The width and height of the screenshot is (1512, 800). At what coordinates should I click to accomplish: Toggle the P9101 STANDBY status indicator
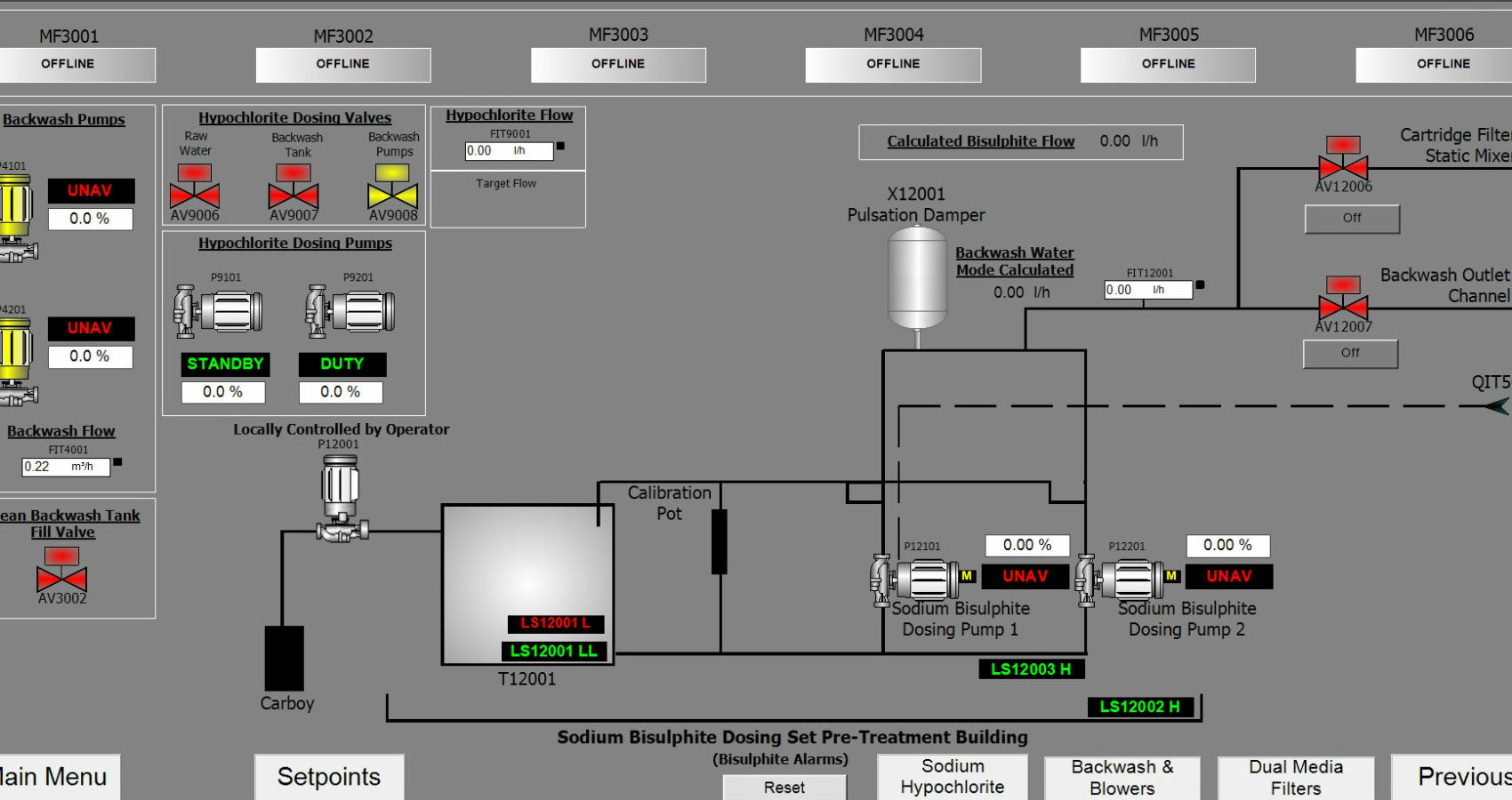[x=224, y=364]
